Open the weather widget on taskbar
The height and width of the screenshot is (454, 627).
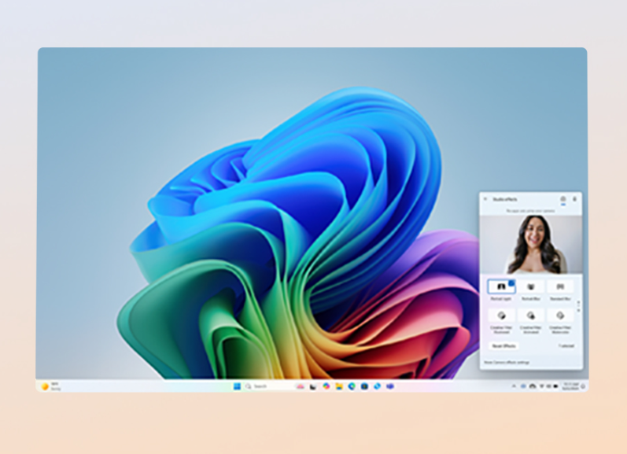tap(50, 386)
